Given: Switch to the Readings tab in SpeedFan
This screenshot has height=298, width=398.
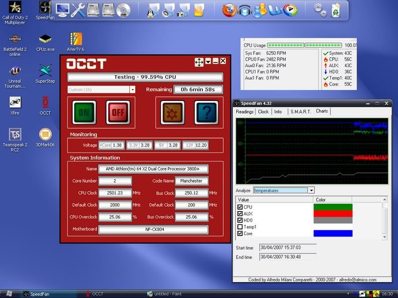Looking at the screenshot, I should click(x=244, y=112).
